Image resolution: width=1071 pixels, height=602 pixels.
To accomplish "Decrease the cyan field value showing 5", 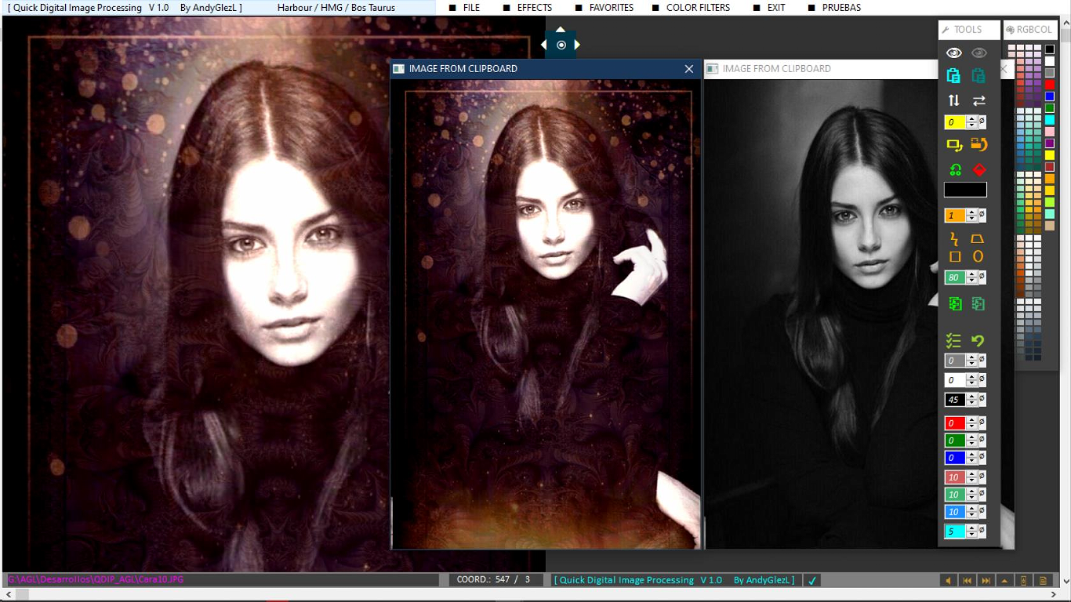I will pyautogui.click(x=972, y=535).
